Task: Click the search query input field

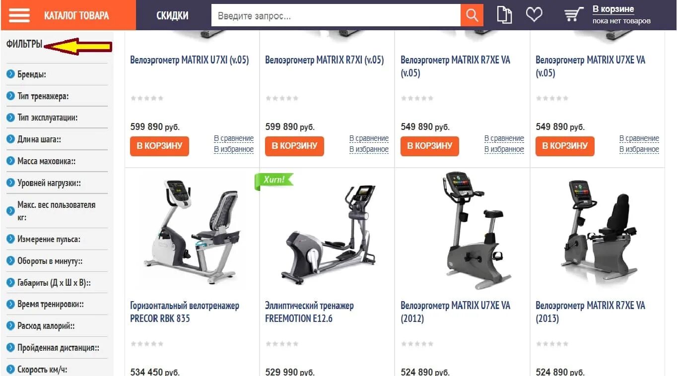Action: pos(336,16)
